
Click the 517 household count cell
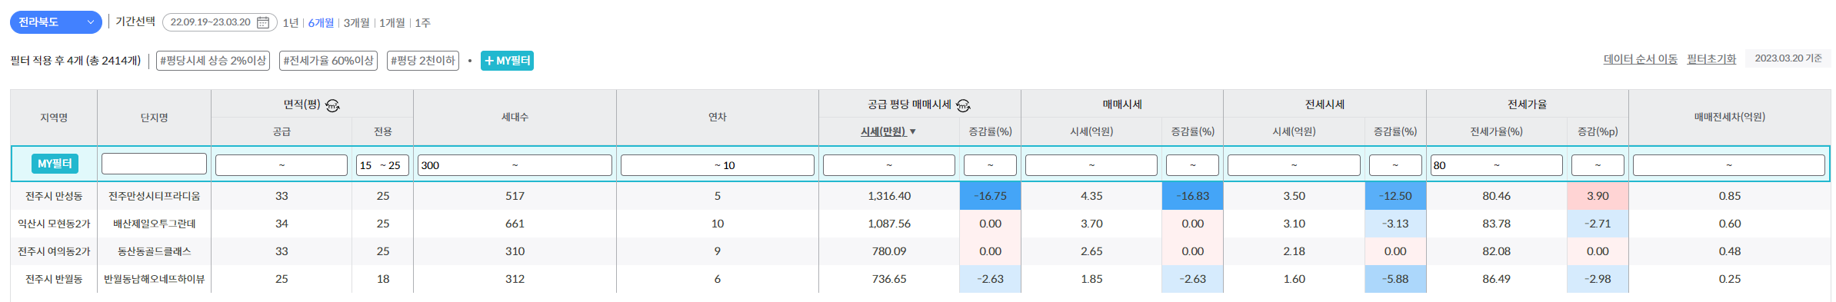[515, 196]
